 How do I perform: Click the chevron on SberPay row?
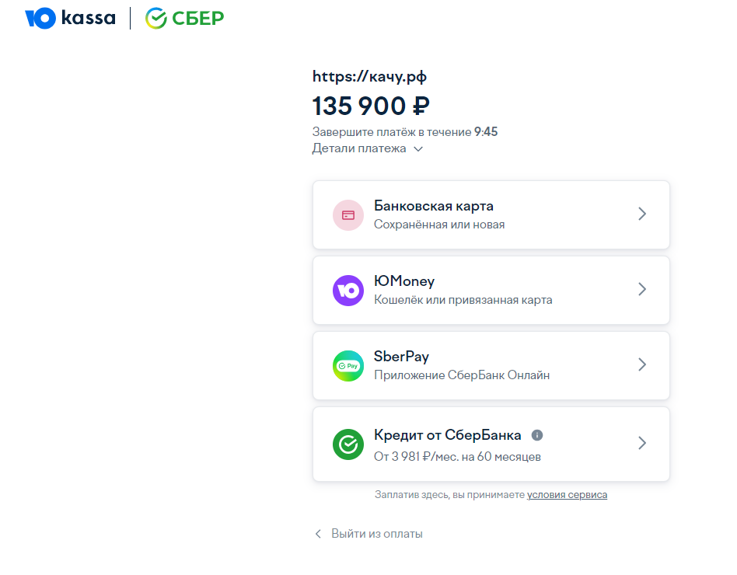642,365
